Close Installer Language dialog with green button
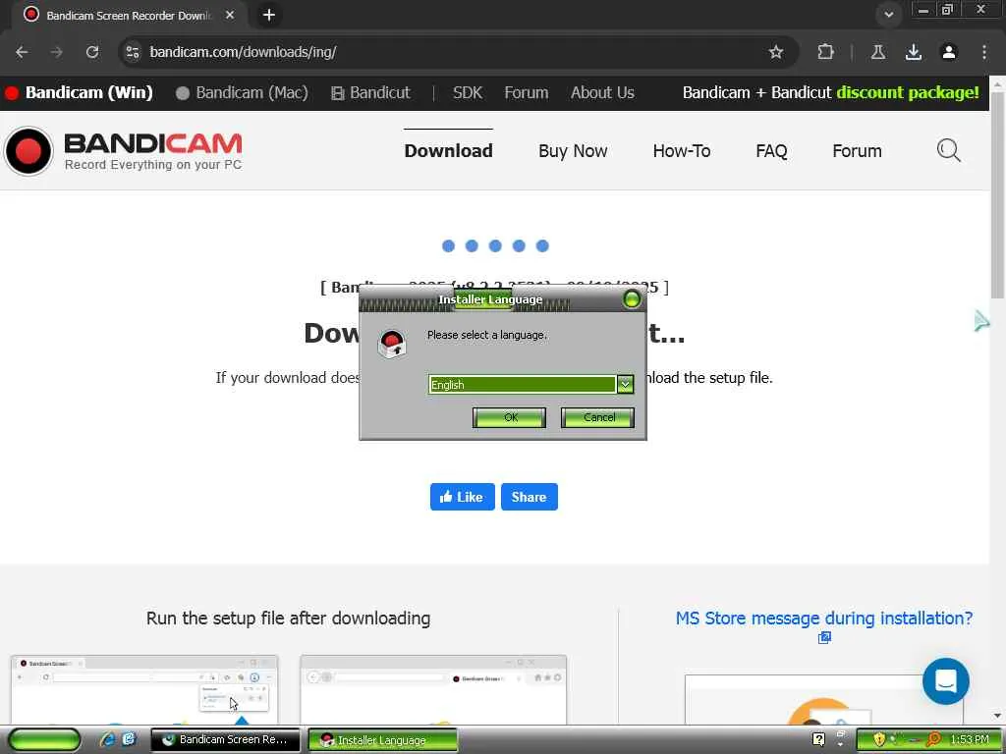1006x754 pixels. pos(632,298)
